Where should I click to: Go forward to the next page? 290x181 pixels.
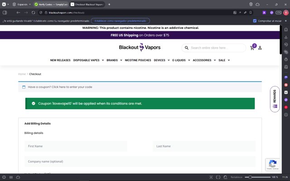(26, 13)
